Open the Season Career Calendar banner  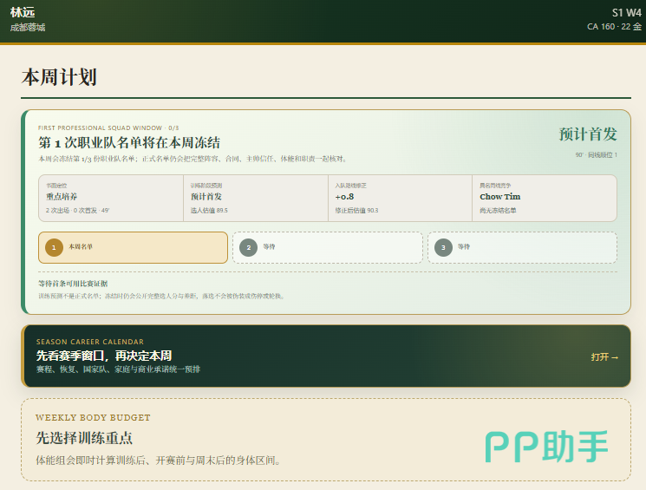coord(326,356)
